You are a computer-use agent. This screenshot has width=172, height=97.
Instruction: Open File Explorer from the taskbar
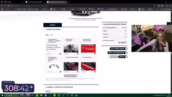[x=41, y=95]
